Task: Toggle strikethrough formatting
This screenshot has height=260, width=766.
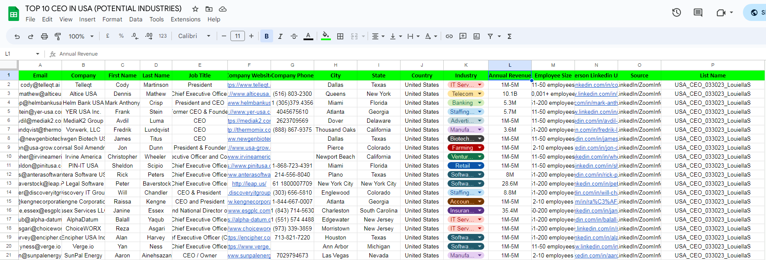Action: [294, 36]
